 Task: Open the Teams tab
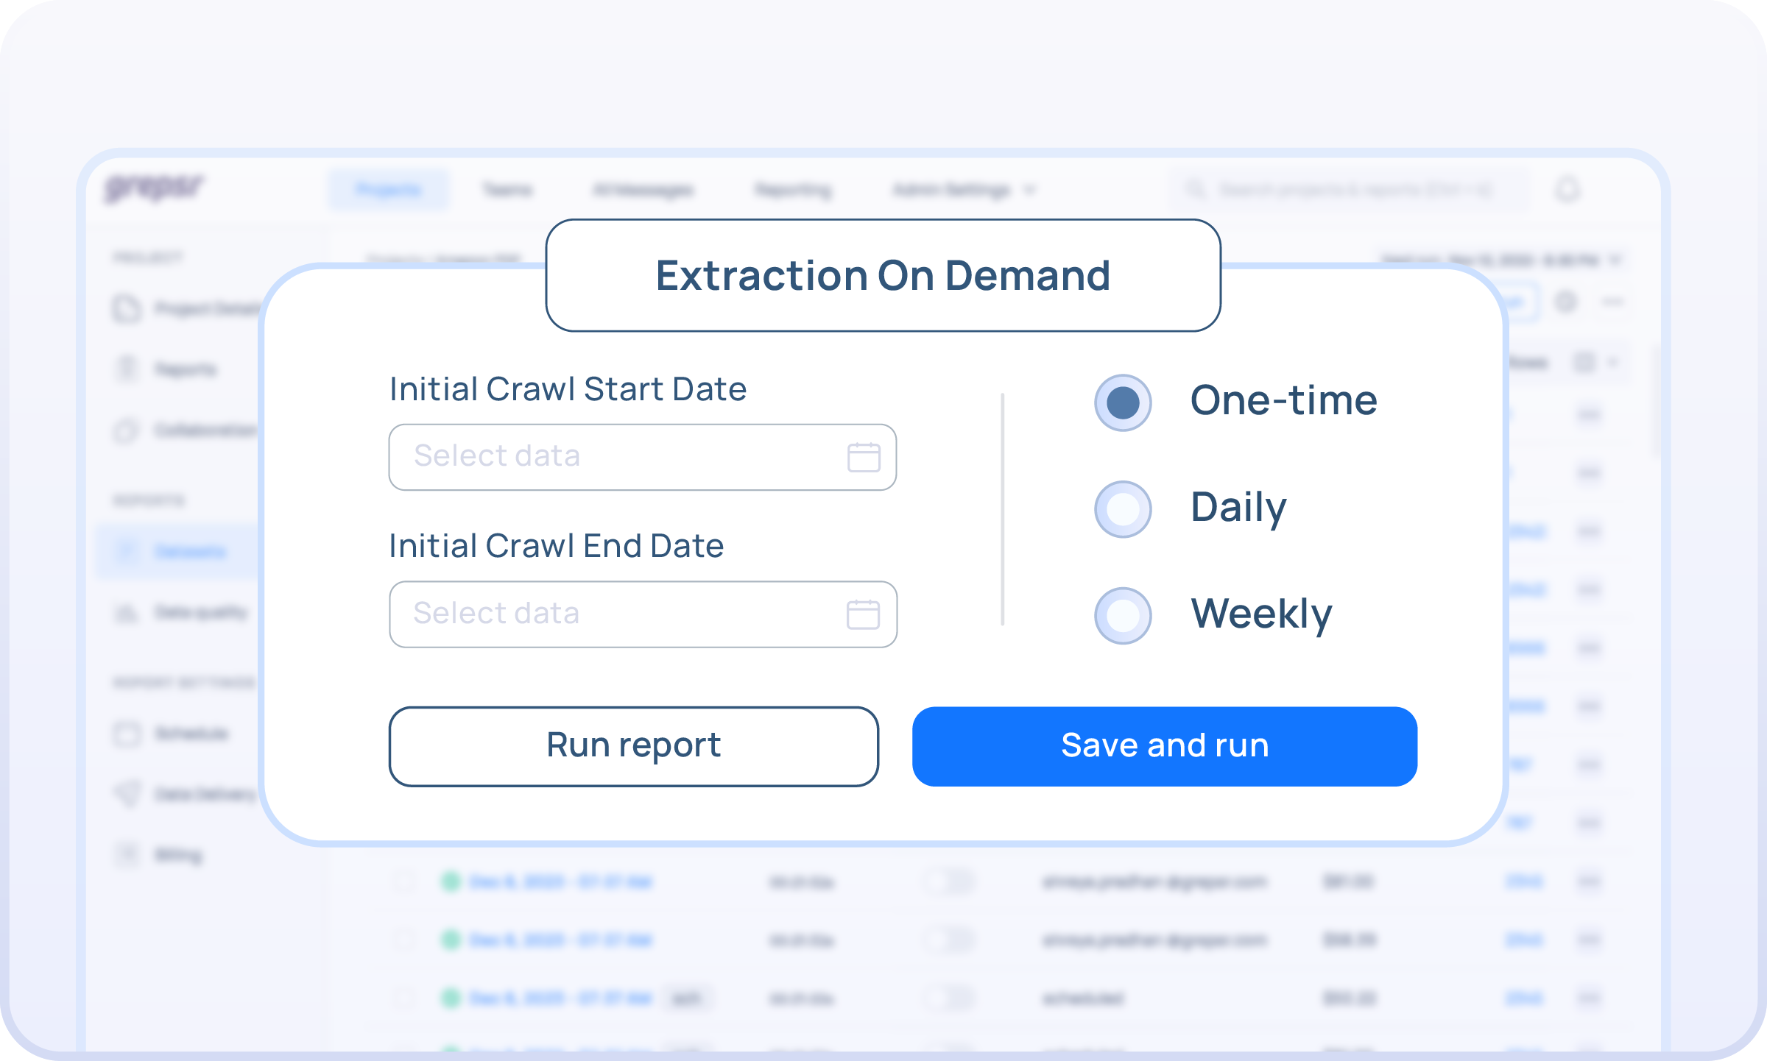[x=507, y=190]
